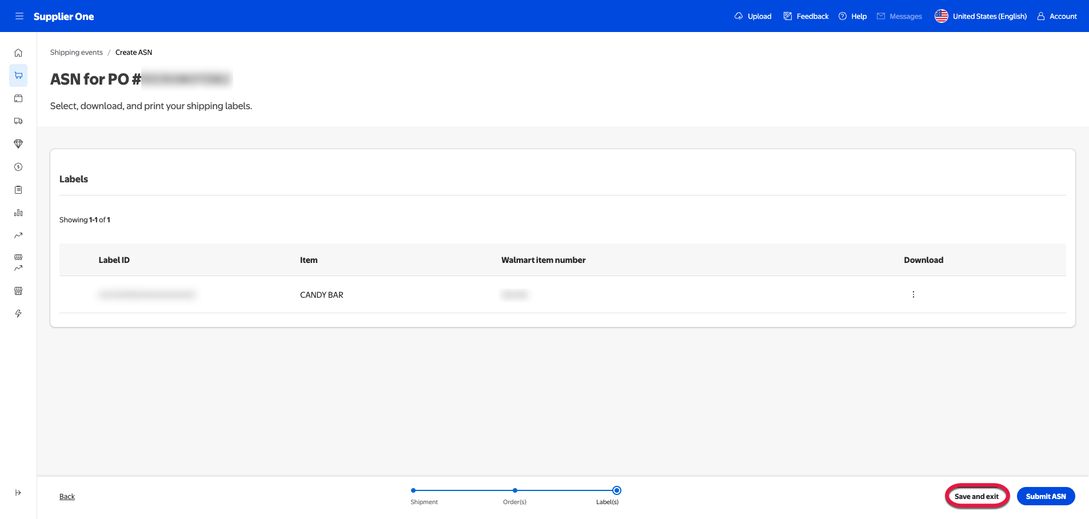
Task: Click the 'Showing 1-1 of 1' text
Action: tap(85, 219)
